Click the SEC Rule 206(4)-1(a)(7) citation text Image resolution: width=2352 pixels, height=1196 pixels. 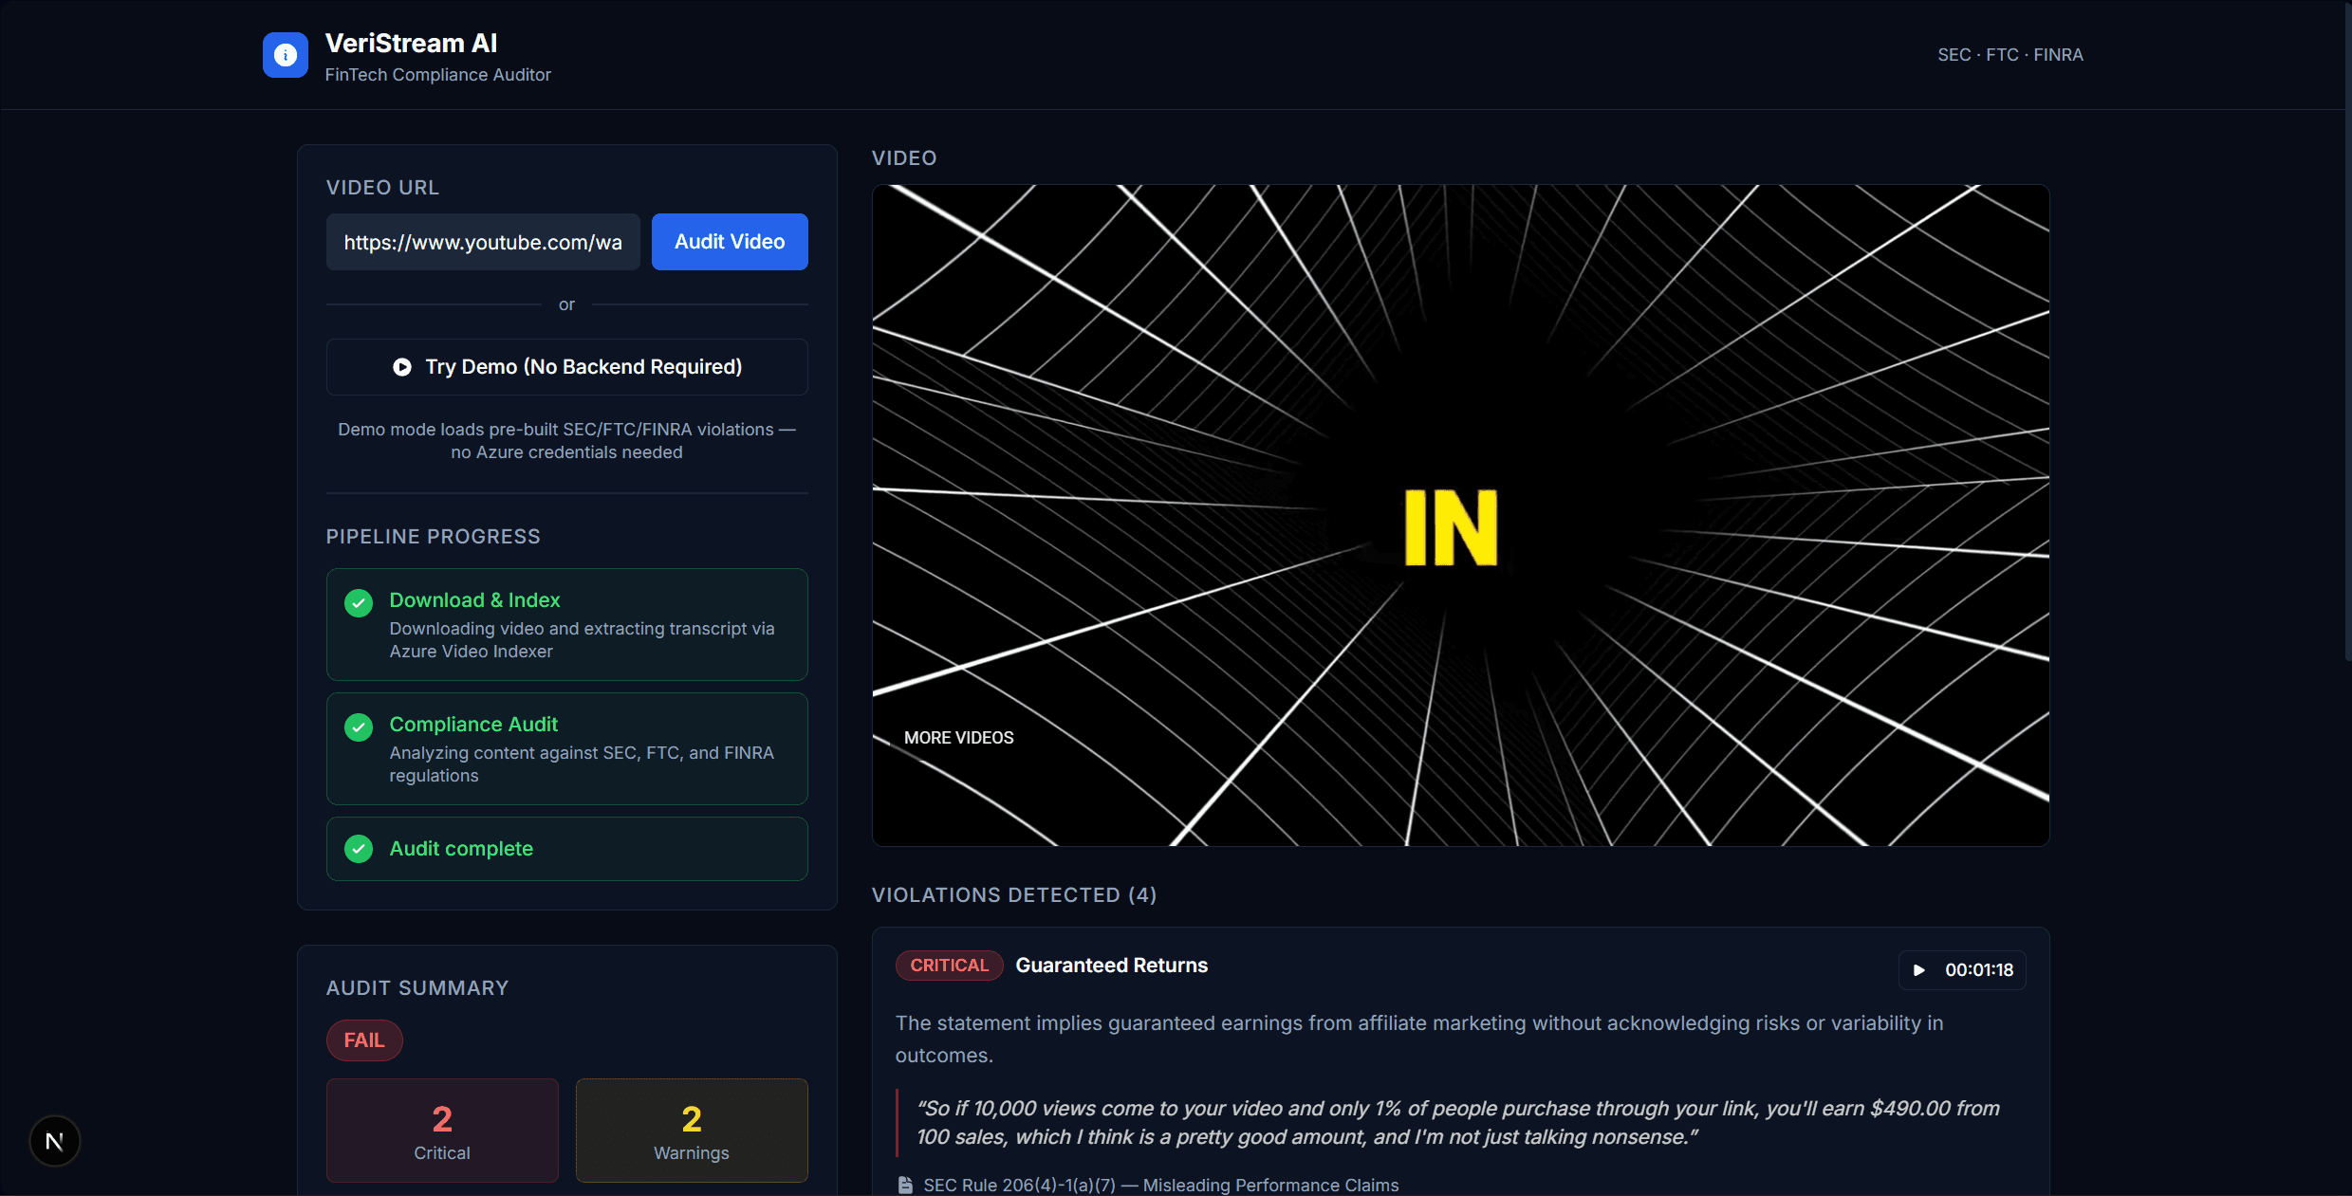click(1161, 1186)
